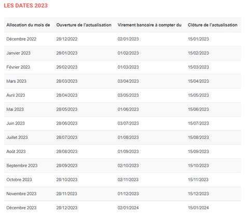Select opening date 28/01/2023

pyautogui.click(x=67, y=53)
